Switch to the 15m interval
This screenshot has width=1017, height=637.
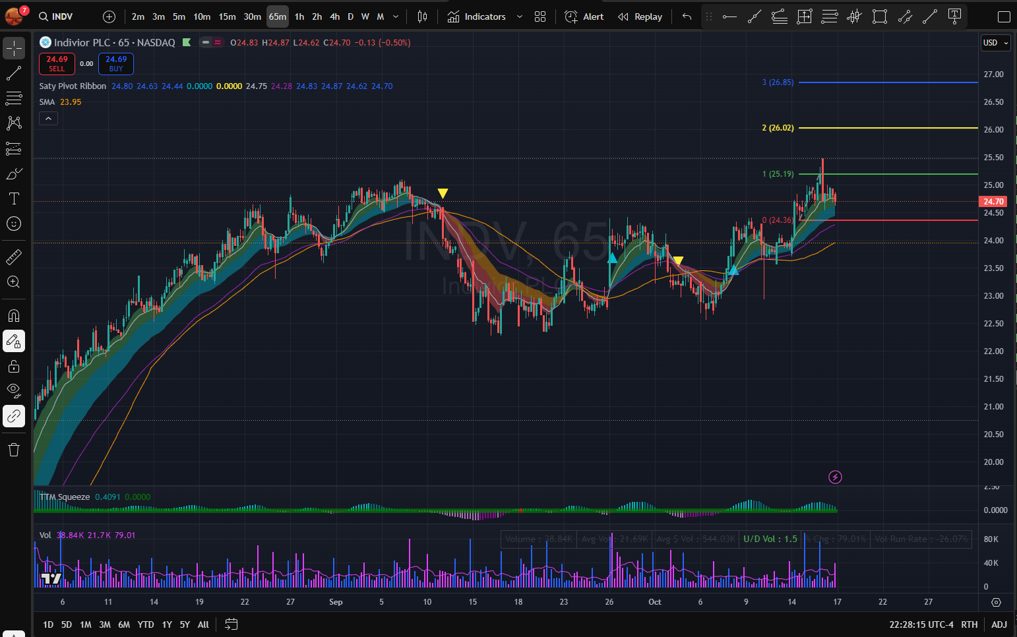coord(227,16)
